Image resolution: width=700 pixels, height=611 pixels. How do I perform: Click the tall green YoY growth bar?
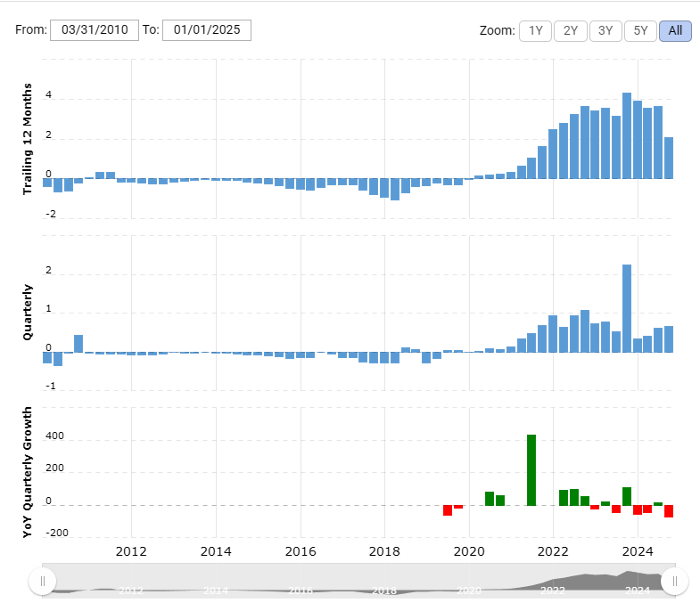pyautogui.click(x=531, y=470)
